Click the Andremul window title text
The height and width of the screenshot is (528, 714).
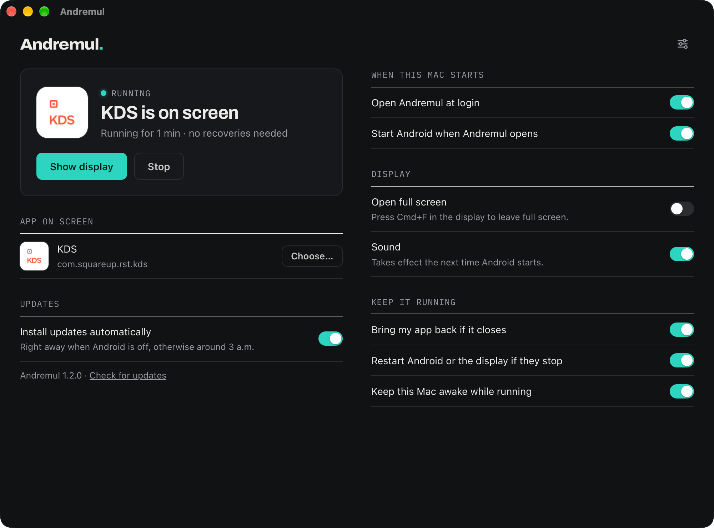tap(82, 12)
